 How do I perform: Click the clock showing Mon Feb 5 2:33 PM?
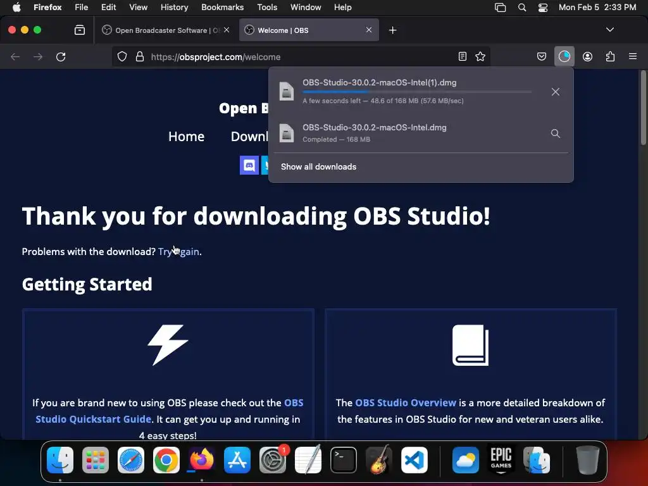tap(597, 8)
